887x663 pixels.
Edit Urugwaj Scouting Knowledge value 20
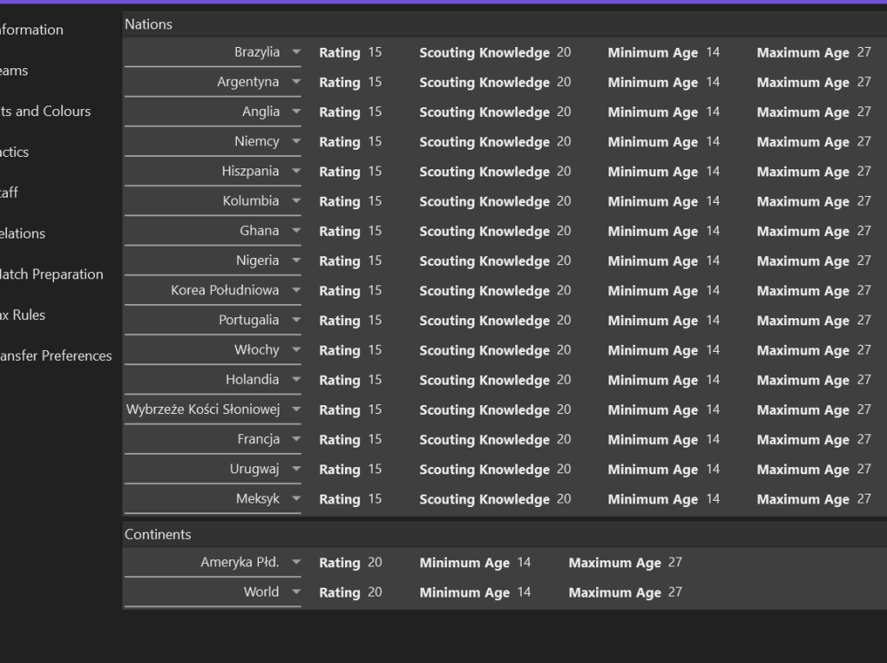coord(563,469)
